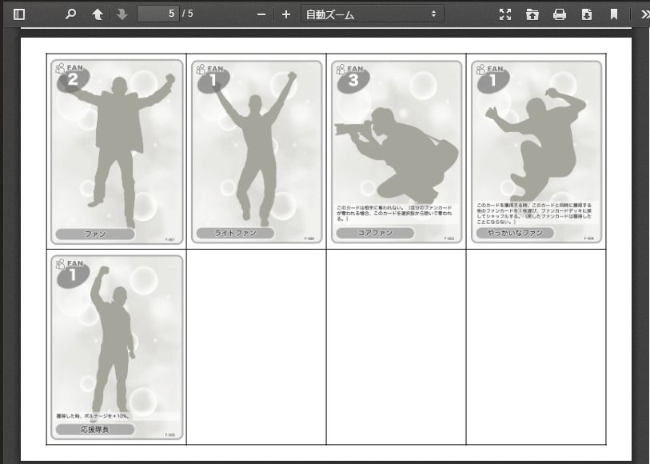The image size is (650, 464).
Task: Click the ライトファン card
Action: 257,152
